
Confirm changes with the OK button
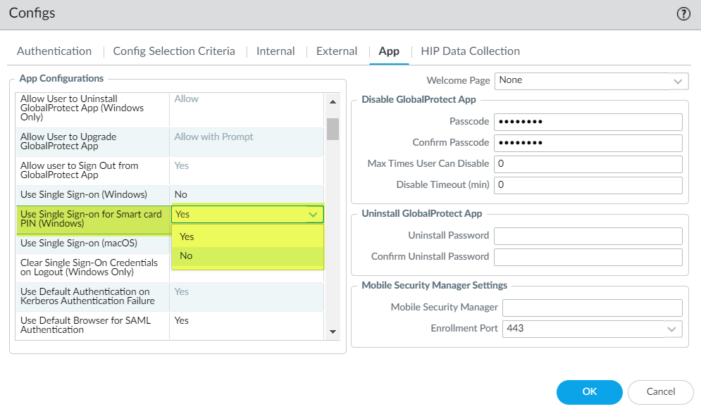(x=589, y=392)
